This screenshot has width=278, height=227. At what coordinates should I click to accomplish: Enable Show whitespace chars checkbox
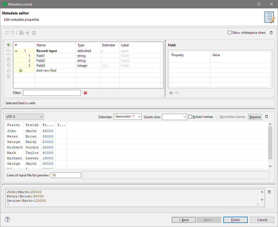click(x=230, y=33)
